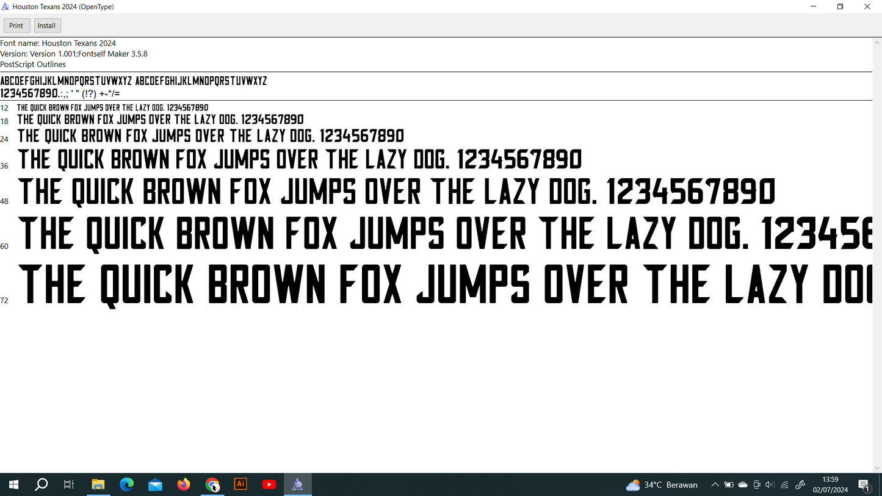This screenshot has height=496, width=882.
Task: Open Task View from taskbar
Action: (x=69, y=484)
